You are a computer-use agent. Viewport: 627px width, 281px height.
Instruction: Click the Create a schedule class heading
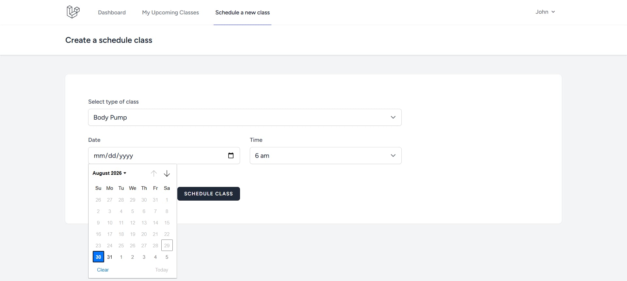pos(109,40)
